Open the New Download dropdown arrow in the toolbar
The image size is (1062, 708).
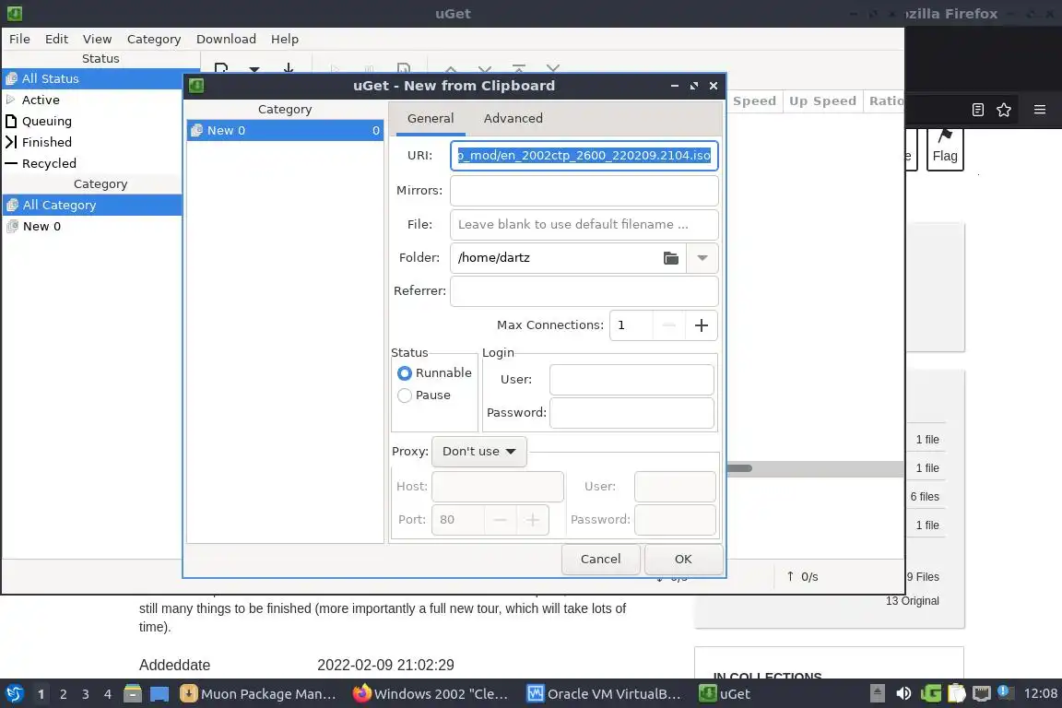(254, 69)
